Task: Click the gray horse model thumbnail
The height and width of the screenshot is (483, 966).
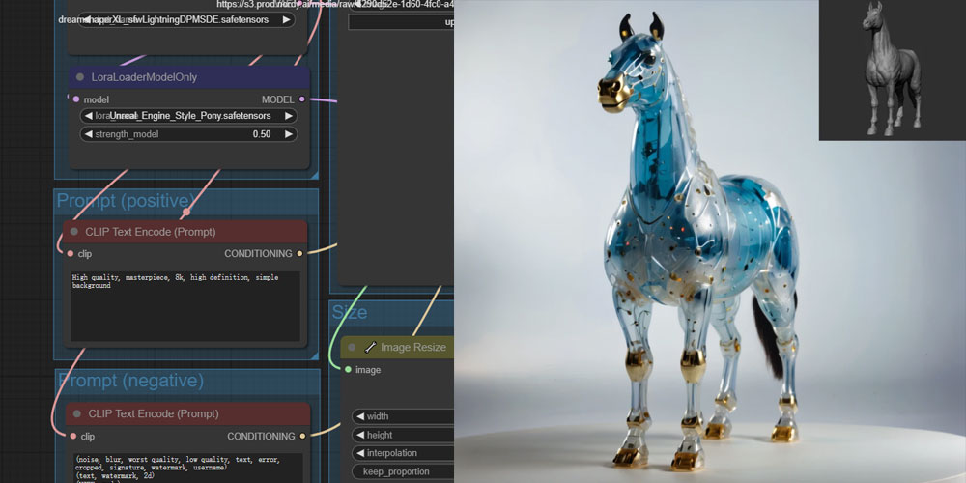Action: (892, 71)
